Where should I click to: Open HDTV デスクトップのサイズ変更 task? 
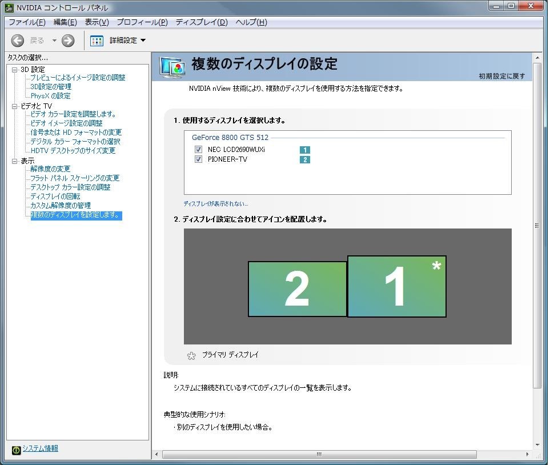[x=73, y=151]
